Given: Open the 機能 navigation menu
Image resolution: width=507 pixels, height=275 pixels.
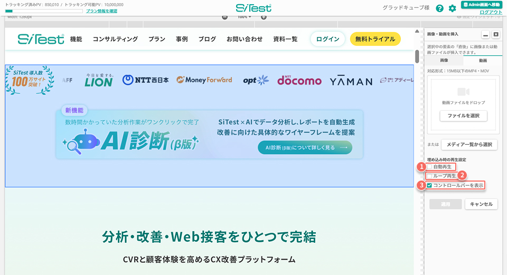Looking at the screenshot, I should [x=76, y=39].
